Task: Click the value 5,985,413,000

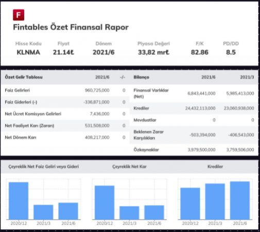Action: [240, 93]
